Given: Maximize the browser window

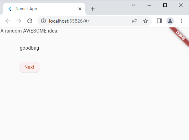Looking at the screenshot, I should (165, 5).
